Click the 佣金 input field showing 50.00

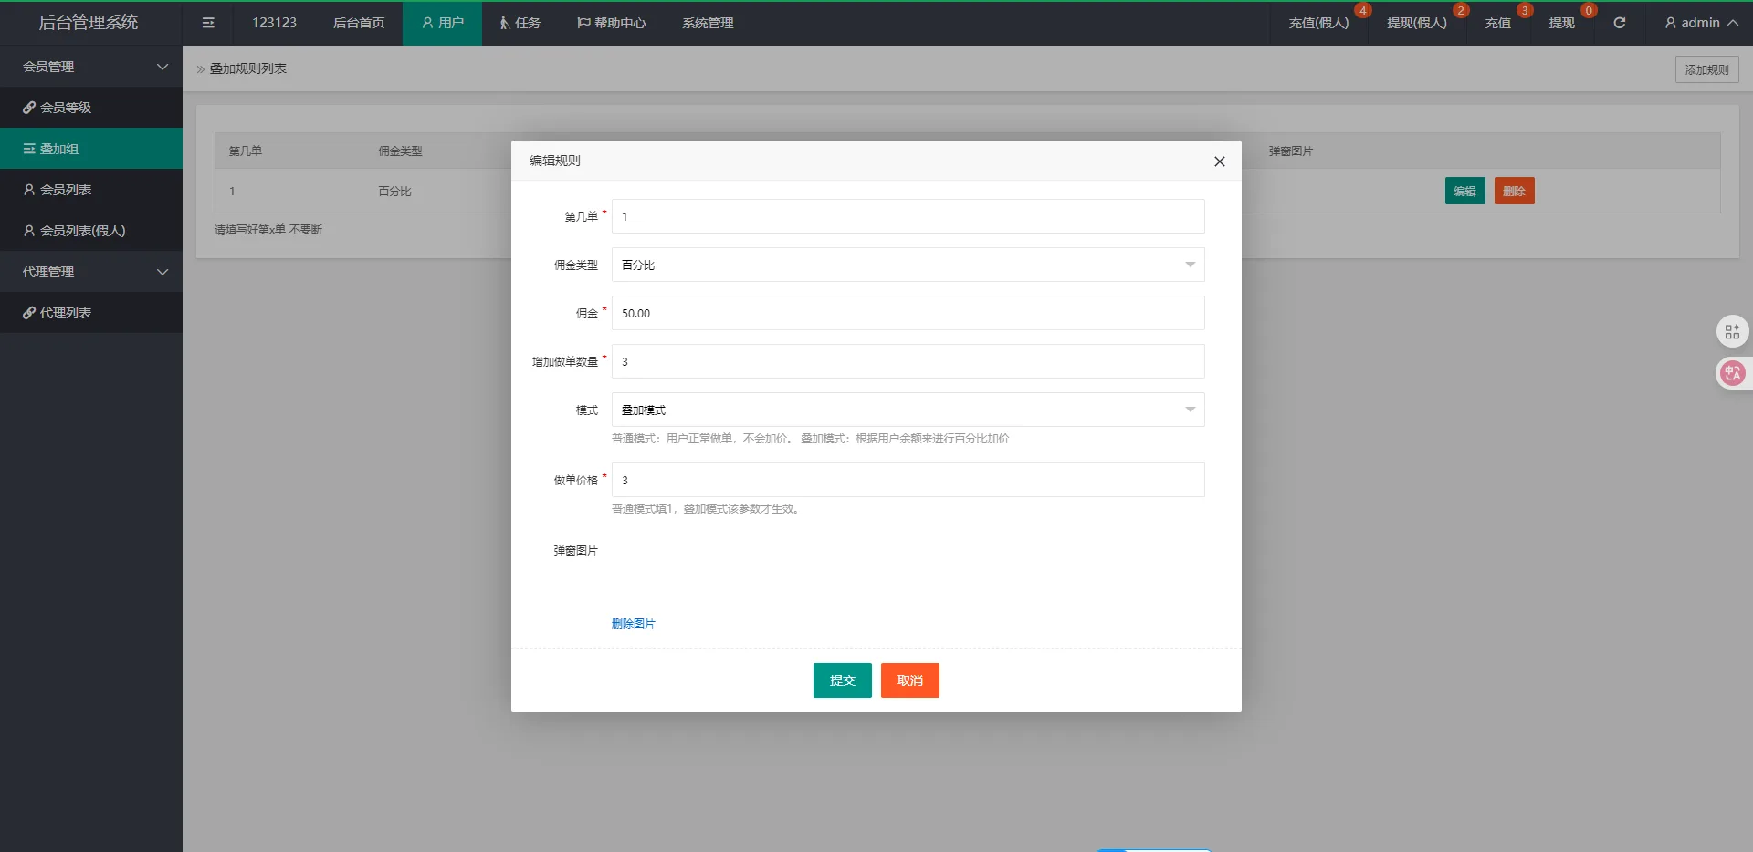908,314
